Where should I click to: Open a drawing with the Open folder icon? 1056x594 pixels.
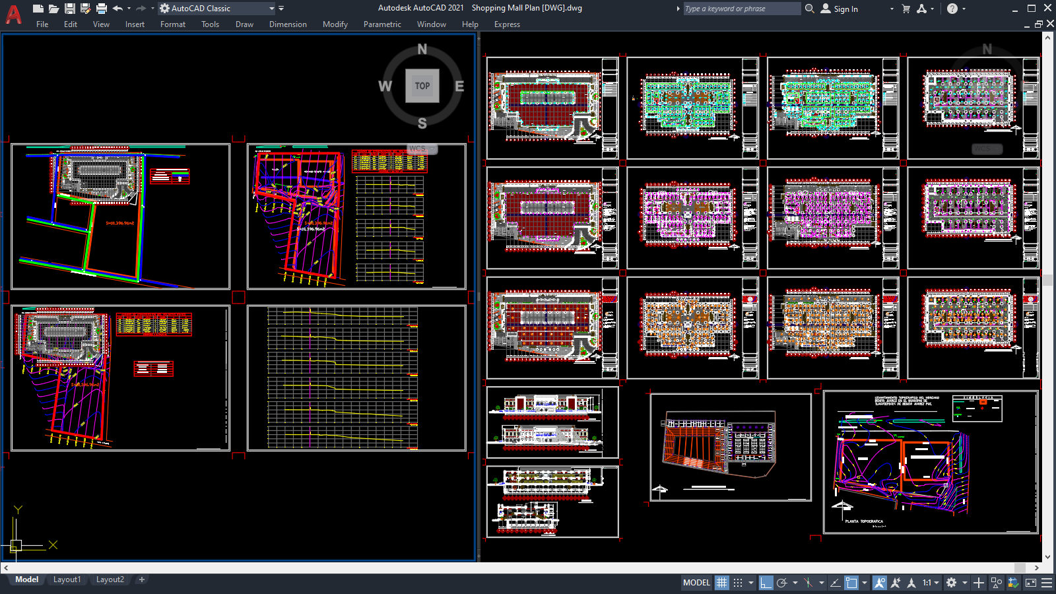point(53,9)
